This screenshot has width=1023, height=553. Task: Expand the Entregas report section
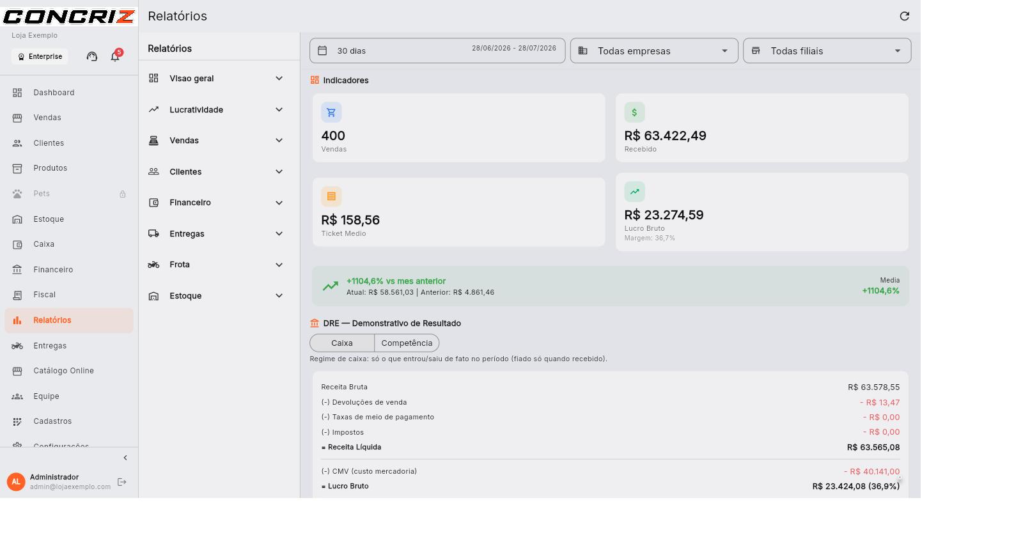(x=219, y=234)
